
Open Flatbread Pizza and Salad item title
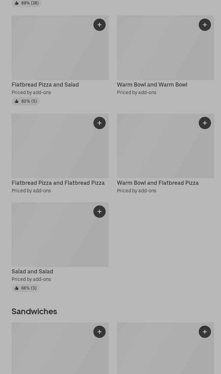click(45, 84)
